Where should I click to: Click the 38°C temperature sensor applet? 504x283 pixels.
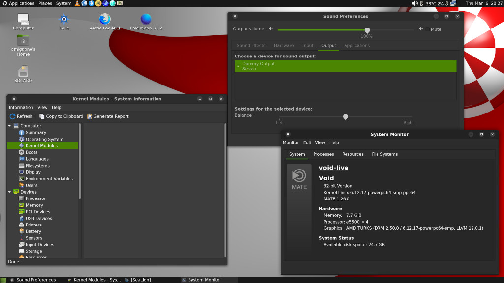point(431,3)
